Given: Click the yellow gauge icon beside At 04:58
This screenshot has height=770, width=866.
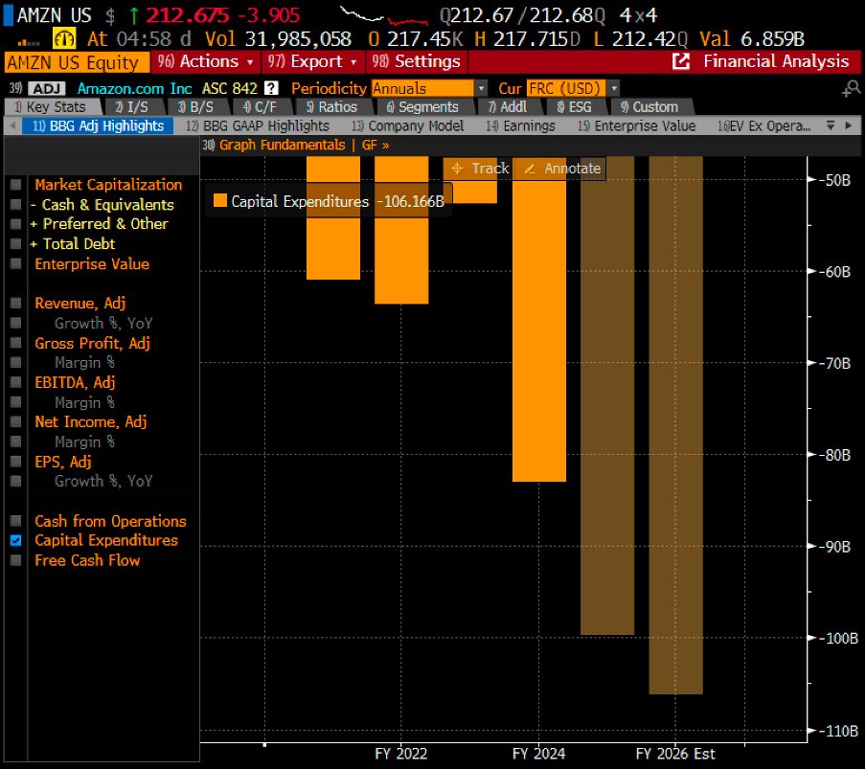Looking at the screenshot, I should click(64, 39).
